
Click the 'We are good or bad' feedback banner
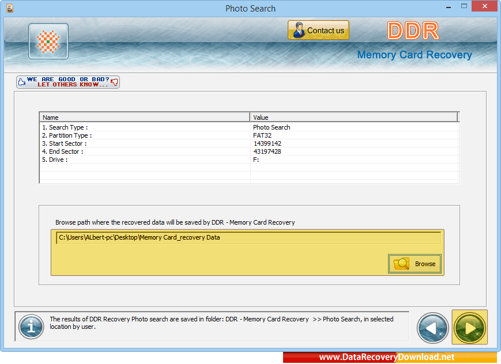click(68, 82)
